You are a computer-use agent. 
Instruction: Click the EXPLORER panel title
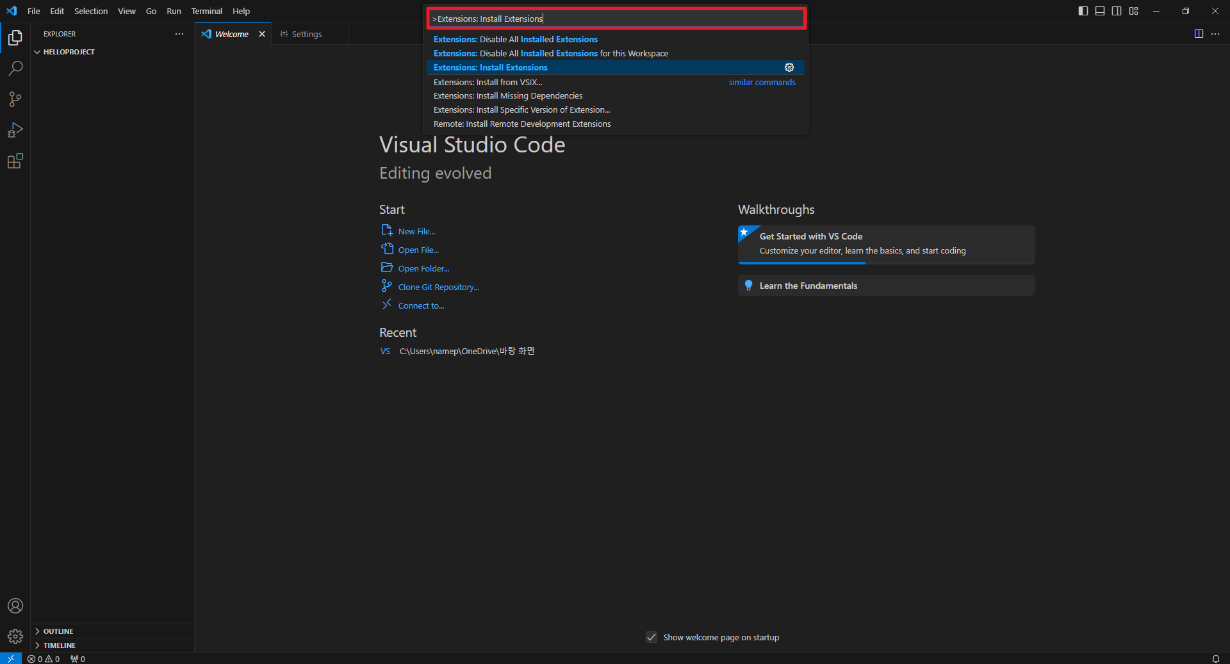tap(60, 34)
